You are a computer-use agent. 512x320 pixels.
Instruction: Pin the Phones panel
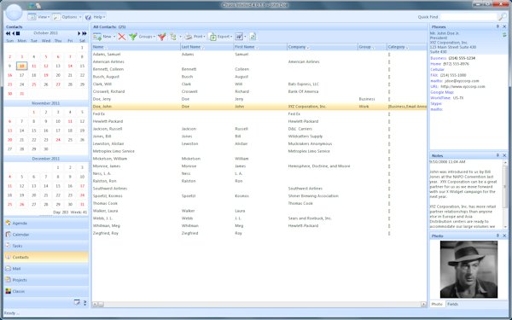497,26
